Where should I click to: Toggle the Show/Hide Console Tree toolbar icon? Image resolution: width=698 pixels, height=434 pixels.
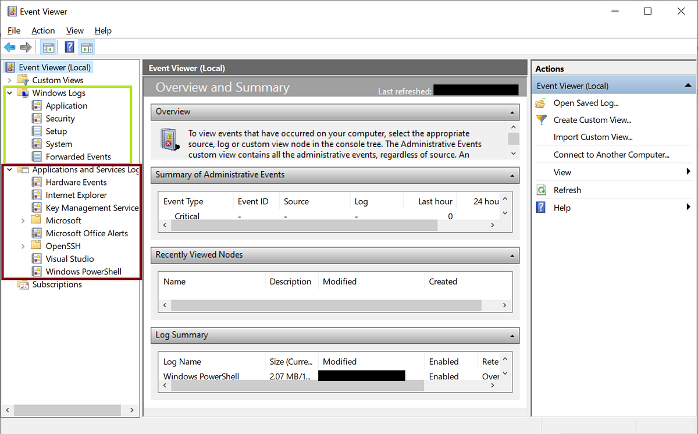[48, 47]
